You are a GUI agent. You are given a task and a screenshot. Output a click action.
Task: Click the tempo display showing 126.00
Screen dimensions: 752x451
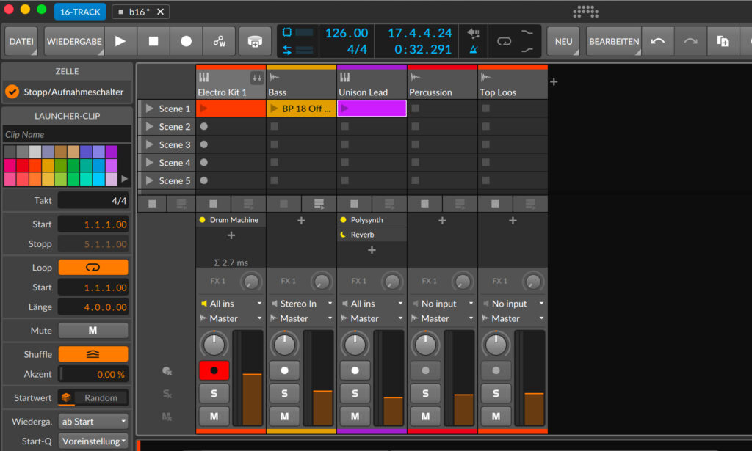pyautogui.click(x=347, y=33)
